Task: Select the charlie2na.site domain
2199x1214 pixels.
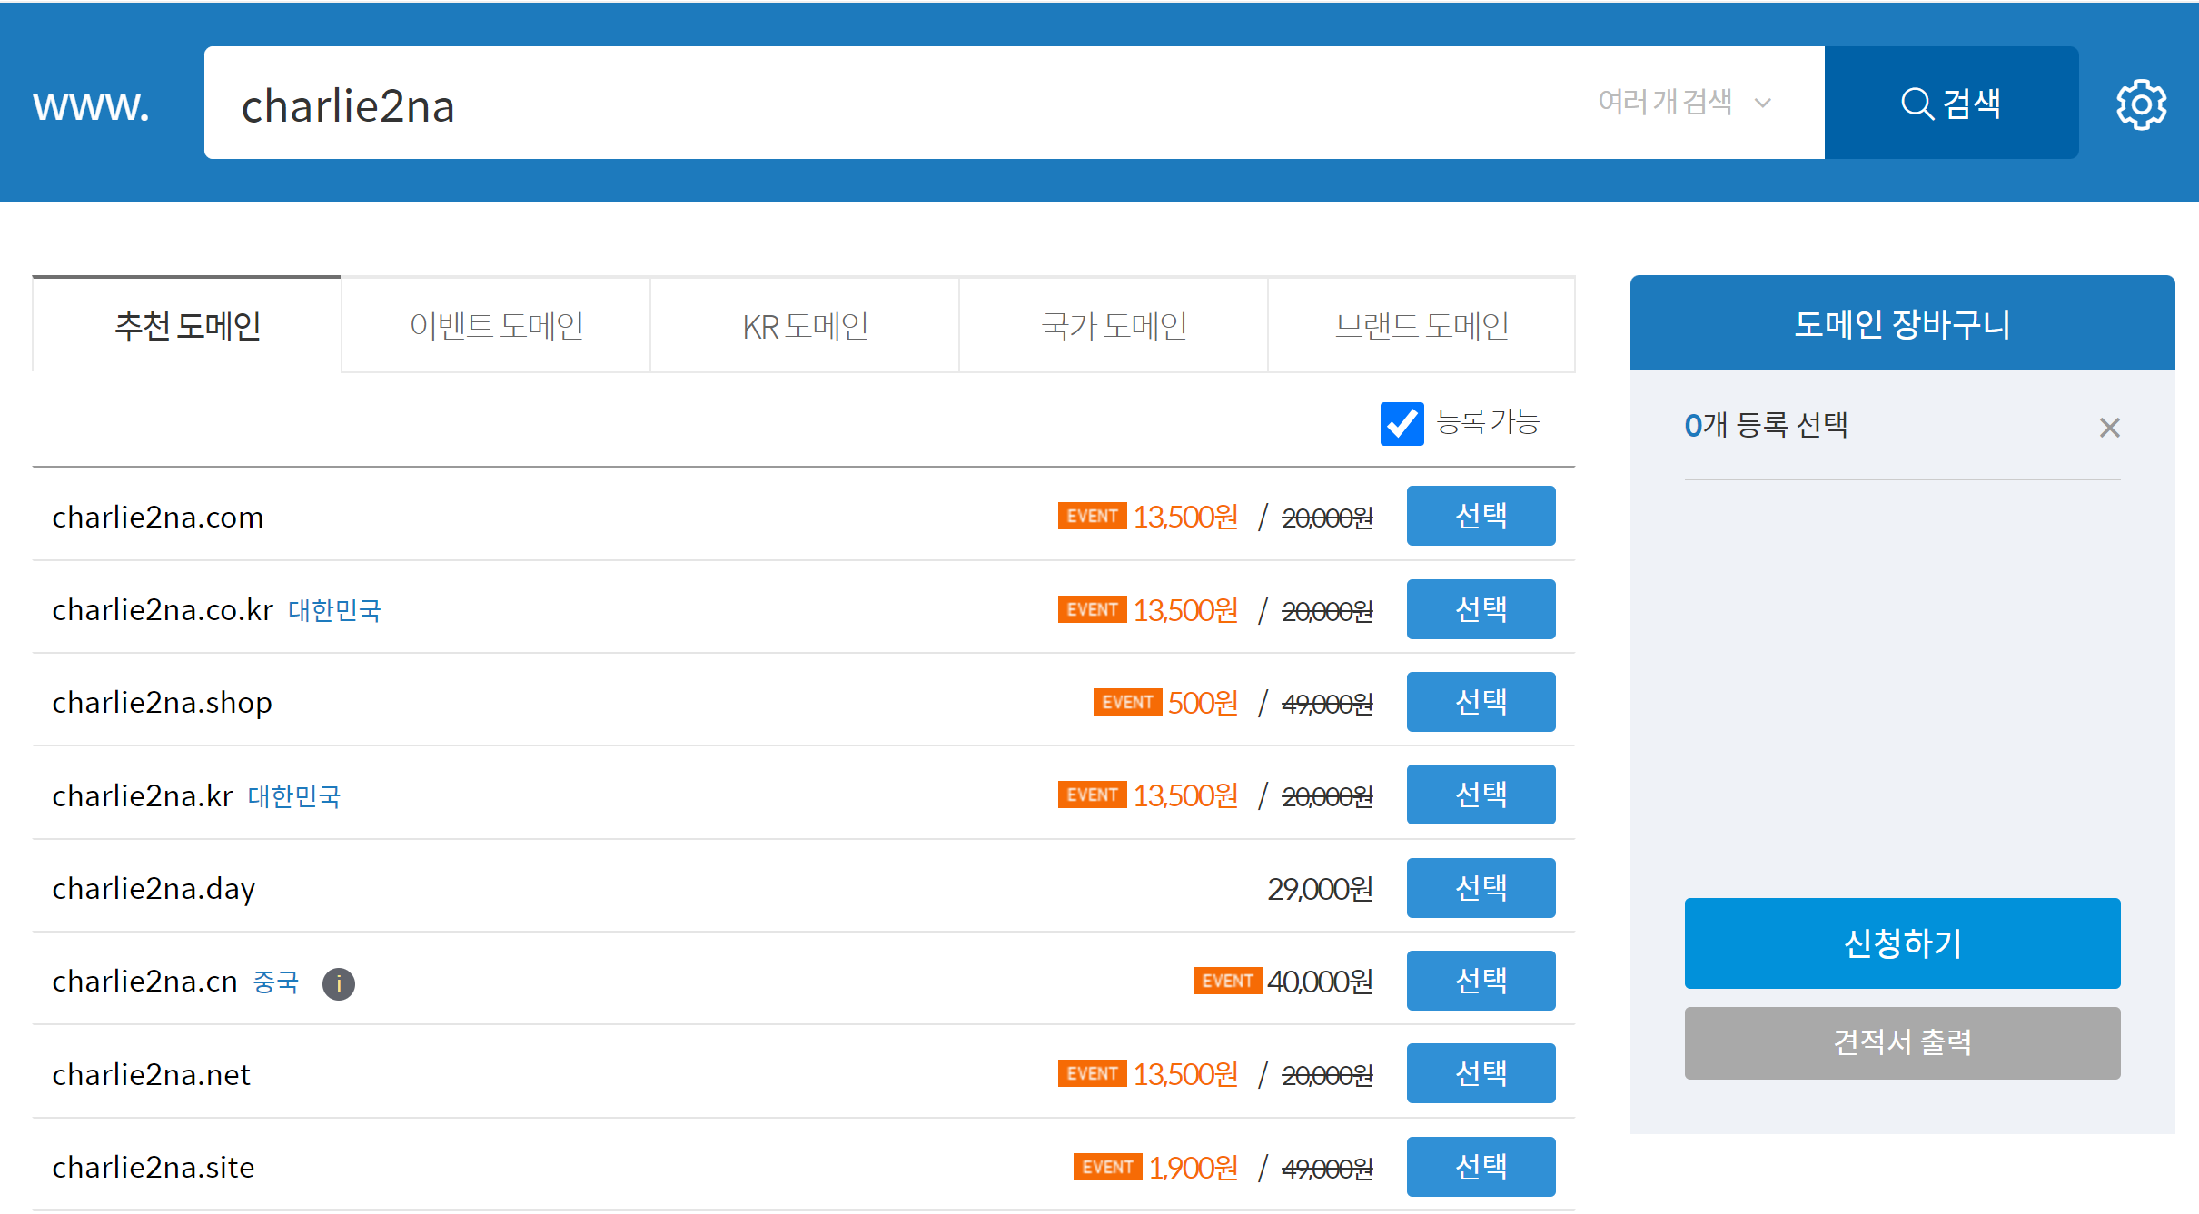Action: click(1481, 1167)
